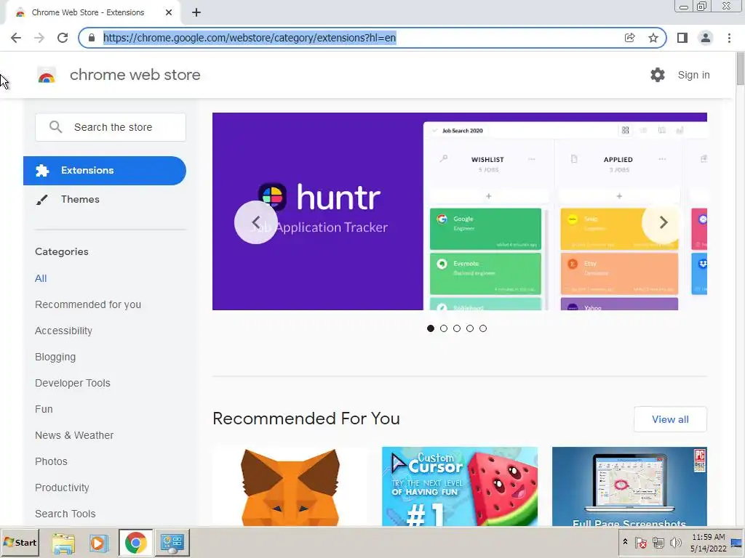
Task: Click the volume speaker tray icon
Action: tap(675, 542)
